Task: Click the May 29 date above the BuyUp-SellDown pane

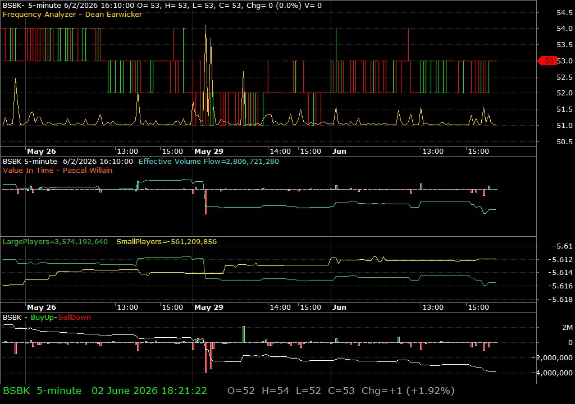Action: pyautogui.click(x=209, y=307)
